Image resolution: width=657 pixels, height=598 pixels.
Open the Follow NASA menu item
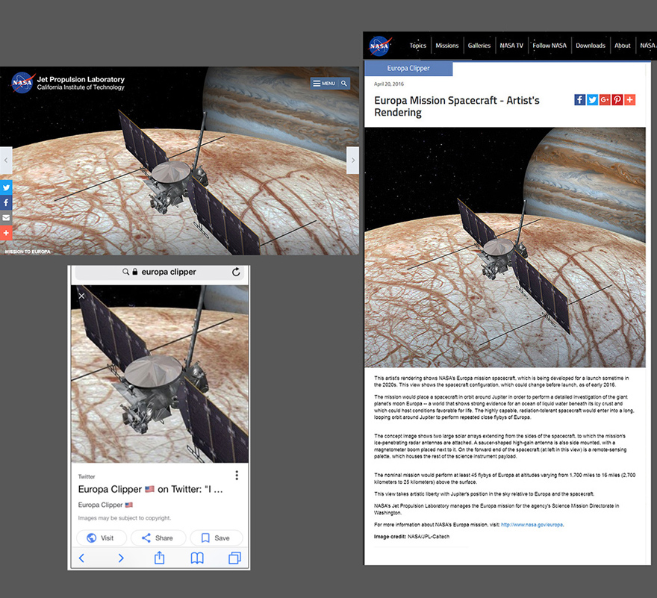(549, 46)
